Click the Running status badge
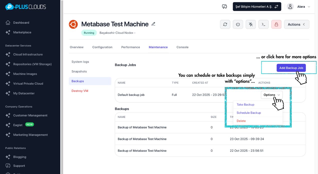 89,32
